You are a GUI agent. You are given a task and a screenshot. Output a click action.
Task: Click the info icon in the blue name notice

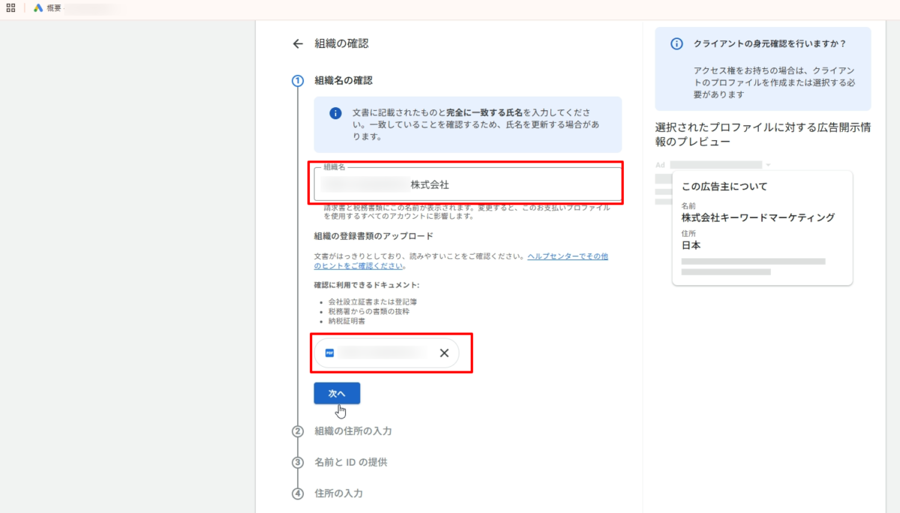[x=335, y=113]
